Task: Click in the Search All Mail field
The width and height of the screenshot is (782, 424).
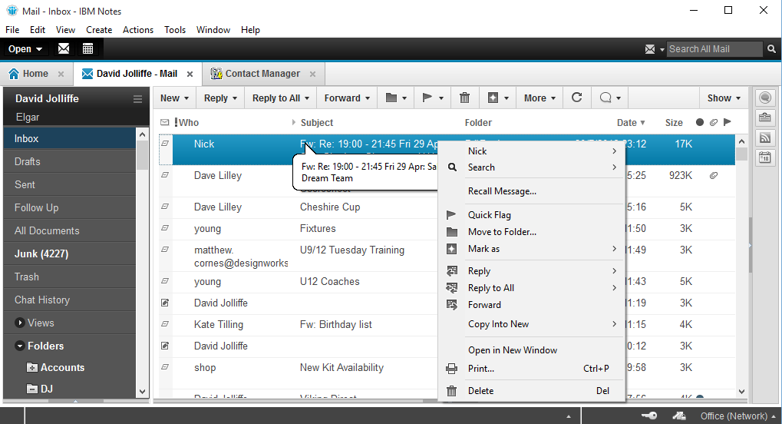Action: pos(714,49)
